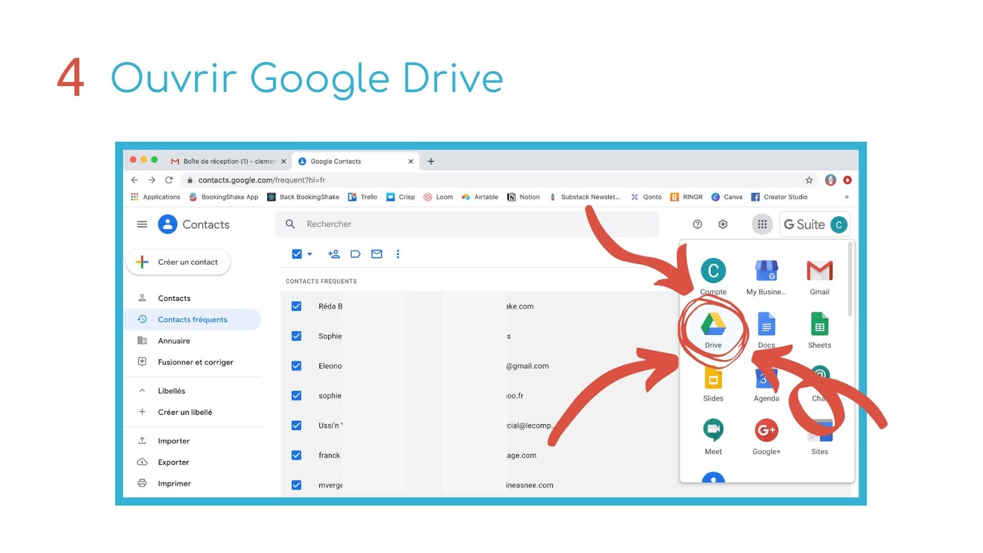Click Créer un contact button
The image size is (983, 553).
(178, 262)
